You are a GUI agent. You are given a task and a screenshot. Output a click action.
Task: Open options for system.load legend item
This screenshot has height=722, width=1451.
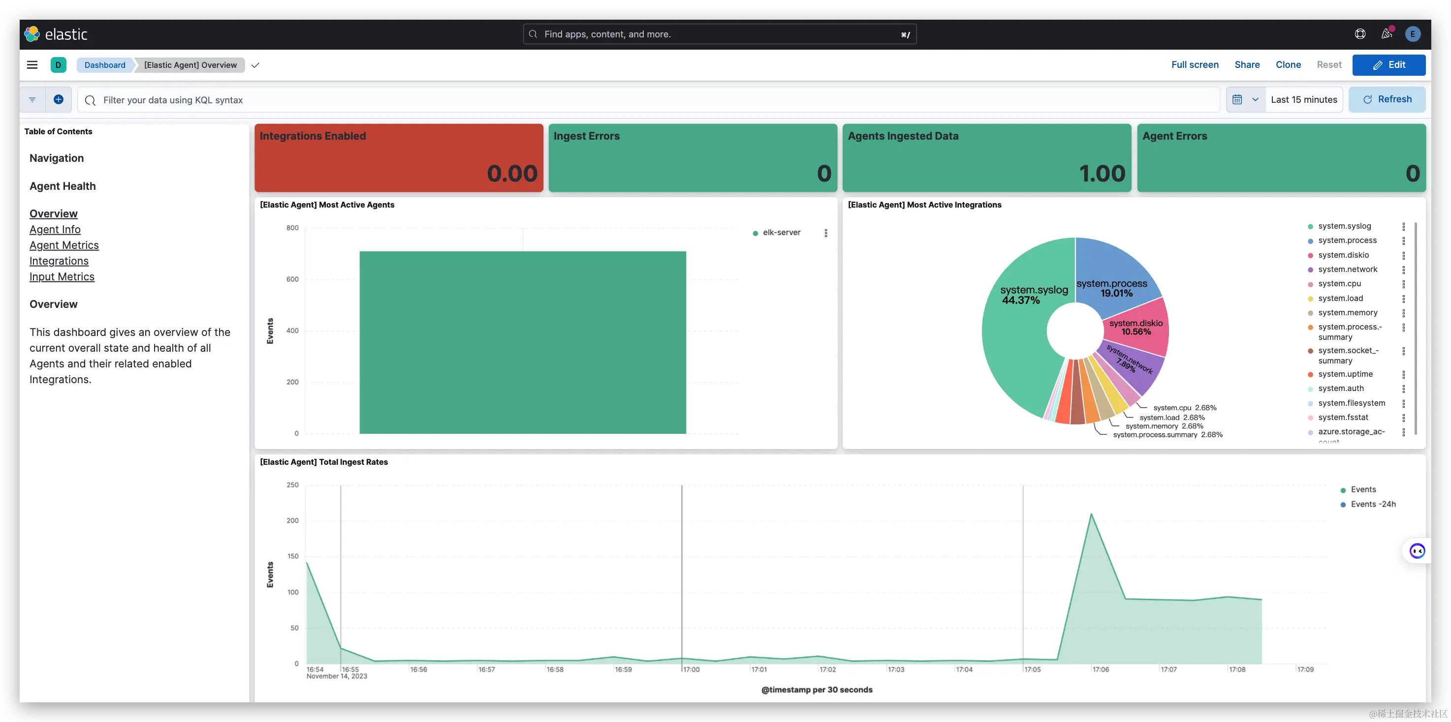(1403, 299)
